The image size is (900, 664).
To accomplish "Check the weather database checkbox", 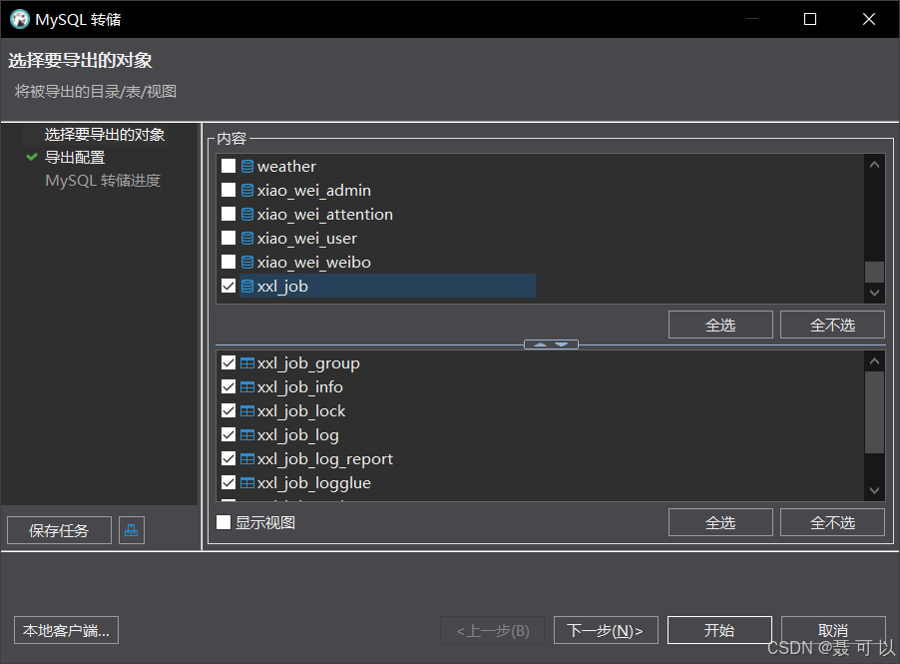I will 228,166.
